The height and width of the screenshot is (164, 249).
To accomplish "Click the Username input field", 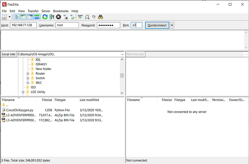I will click(x=67, y=25).
